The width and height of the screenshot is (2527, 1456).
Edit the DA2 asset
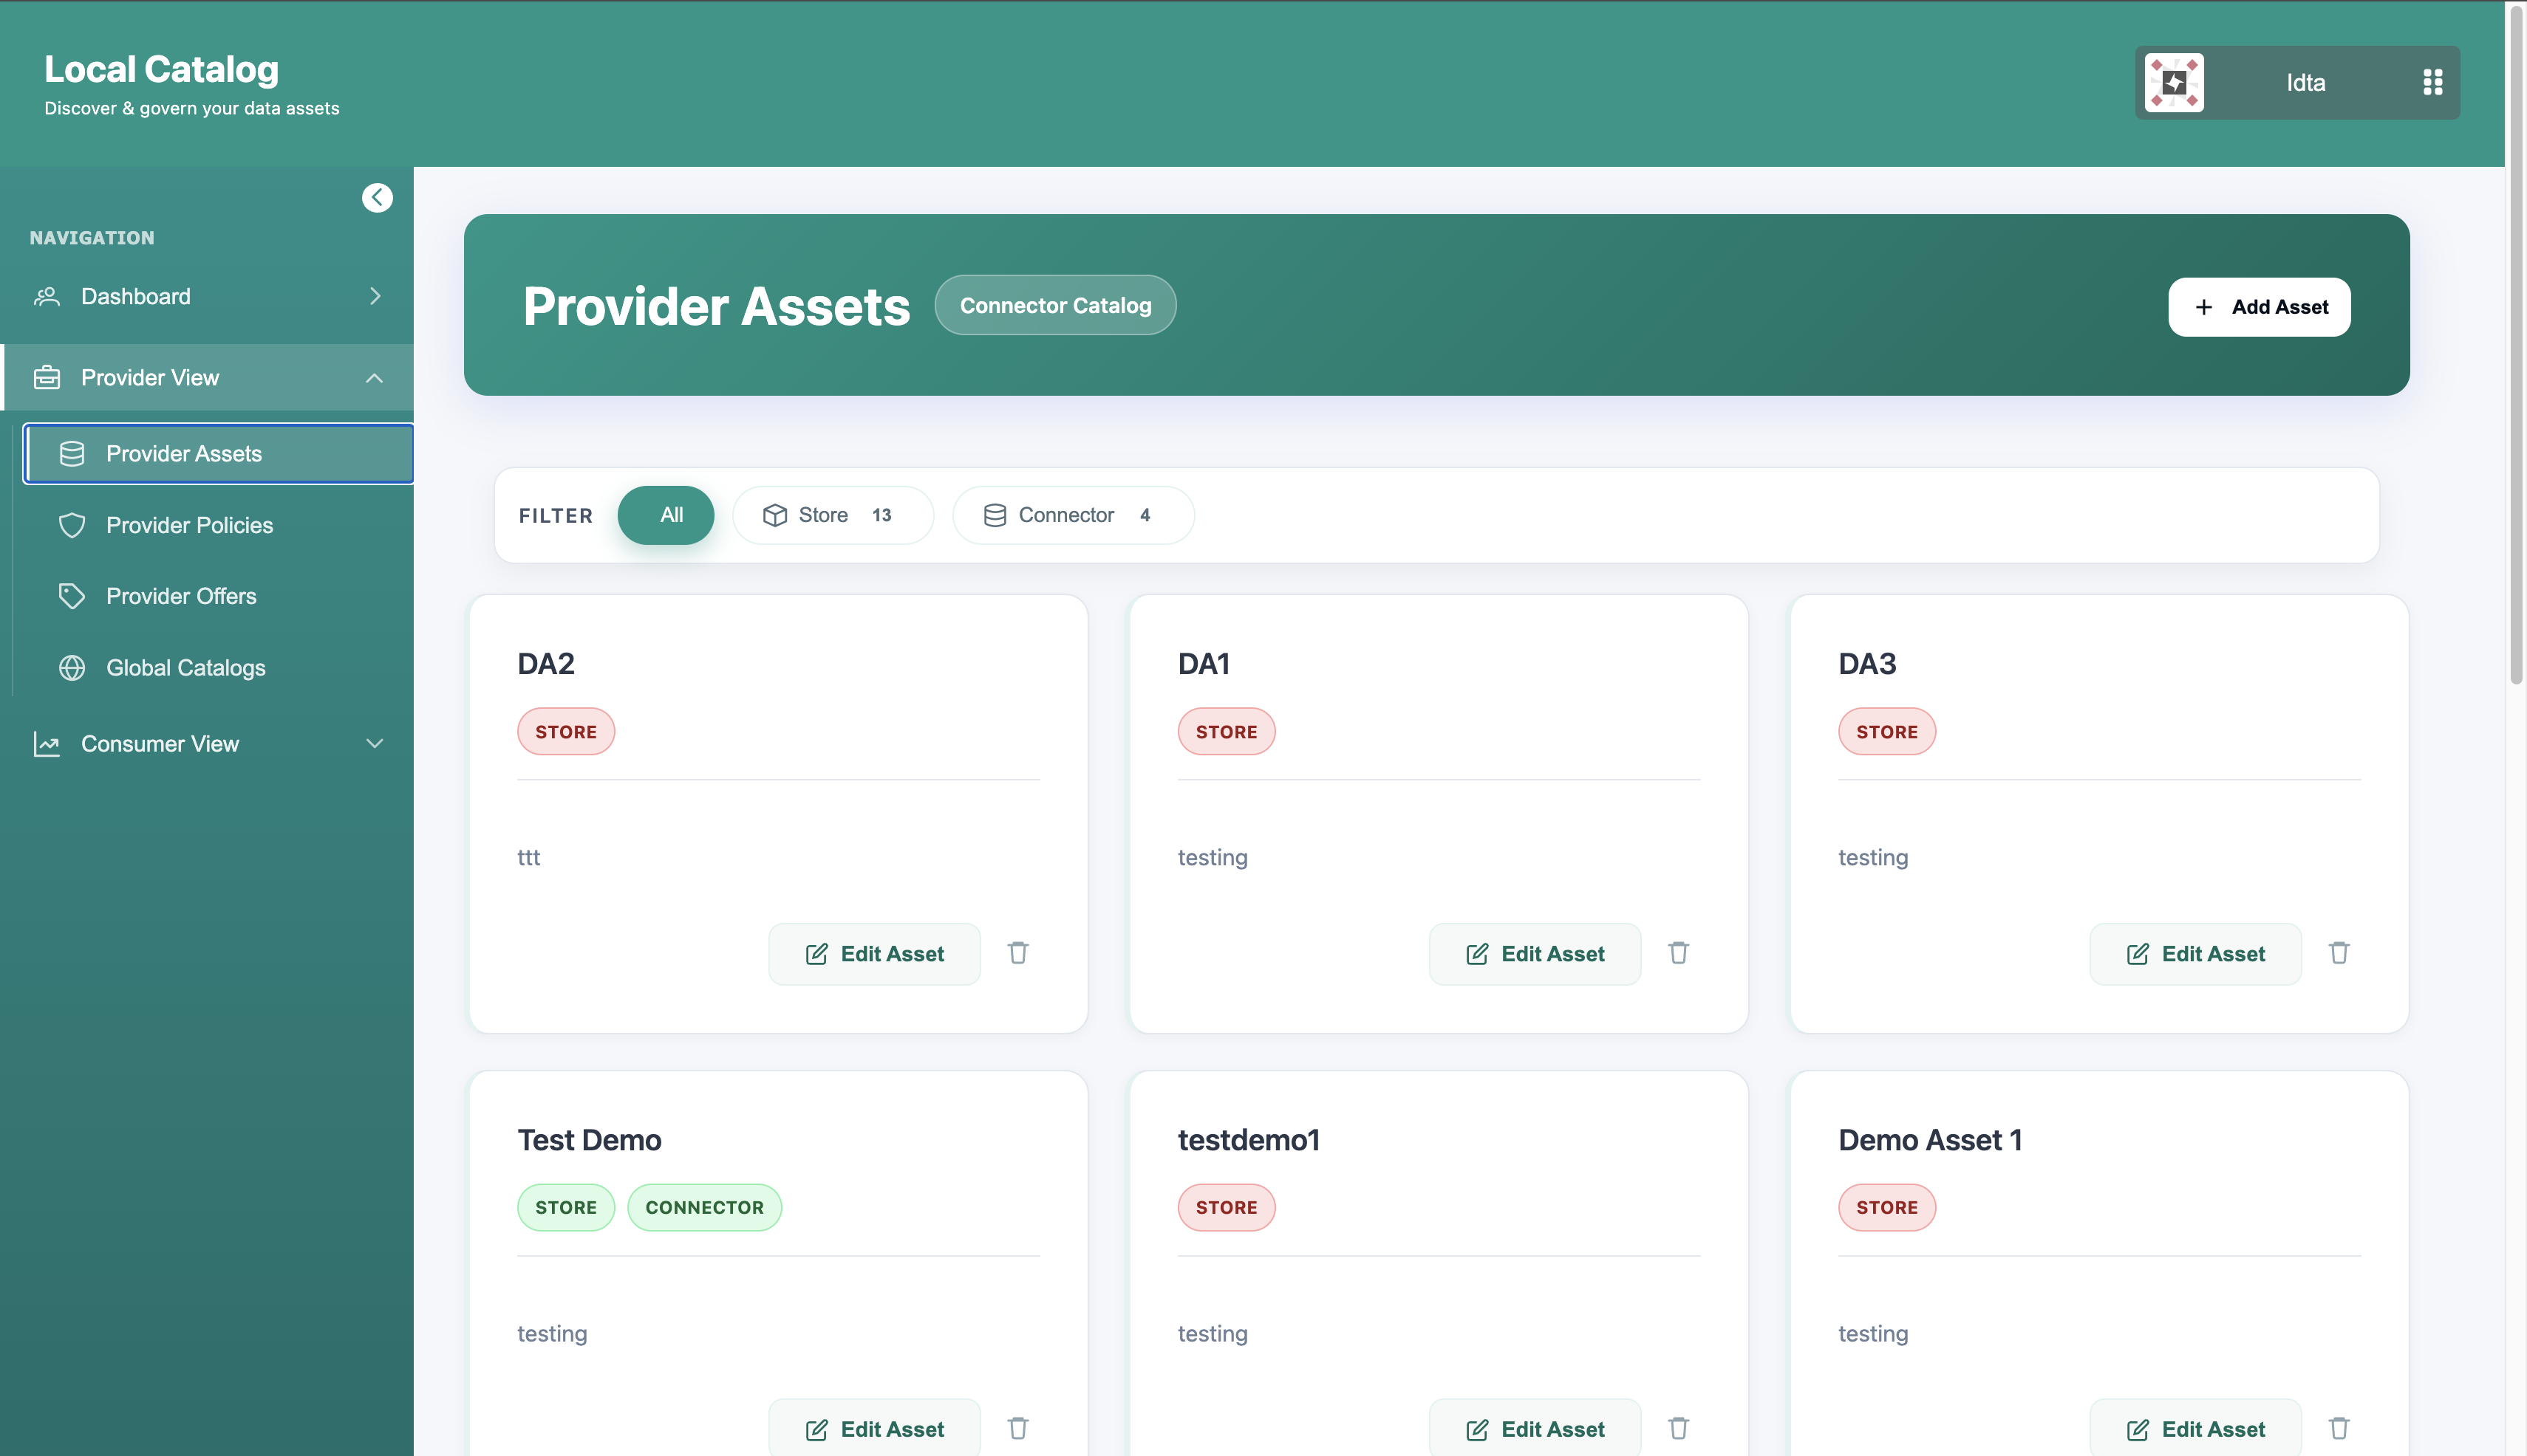coord(873,954)
